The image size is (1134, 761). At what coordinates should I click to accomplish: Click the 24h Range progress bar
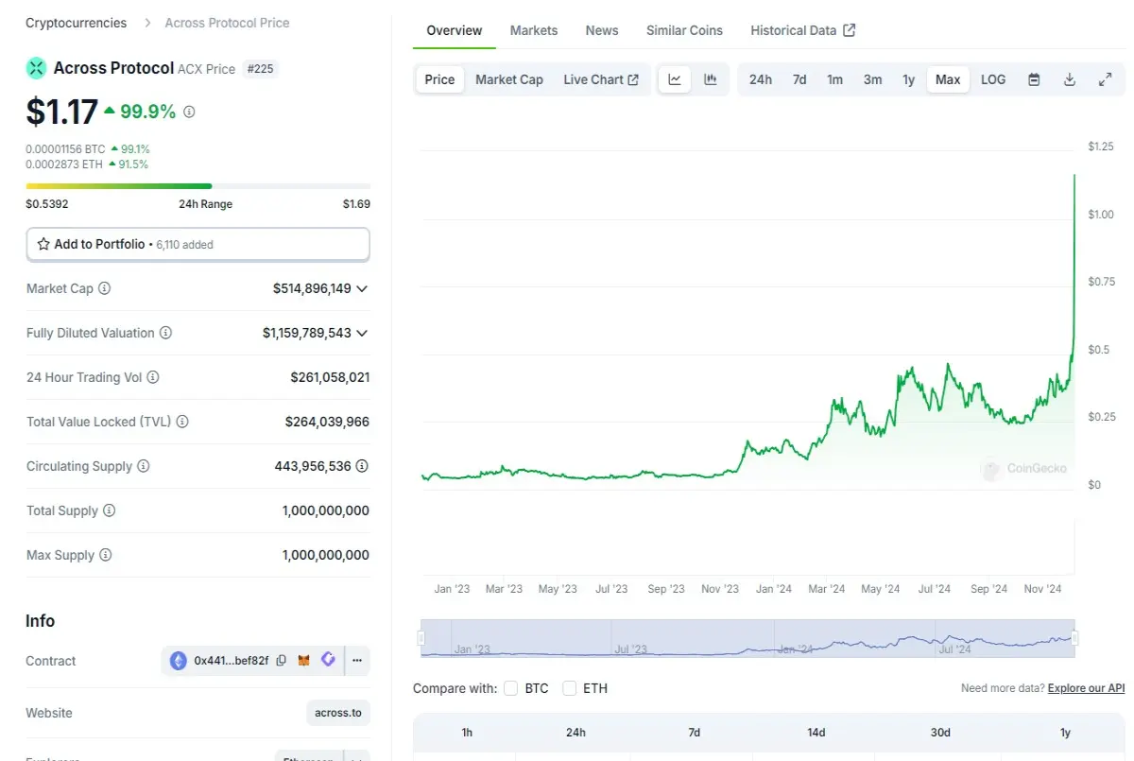coord(198,186)
